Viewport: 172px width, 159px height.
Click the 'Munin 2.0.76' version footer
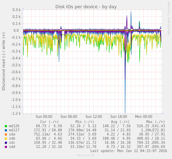86,156
